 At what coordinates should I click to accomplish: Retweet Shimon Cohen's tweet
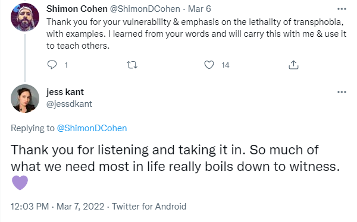(x=132, y=65)
